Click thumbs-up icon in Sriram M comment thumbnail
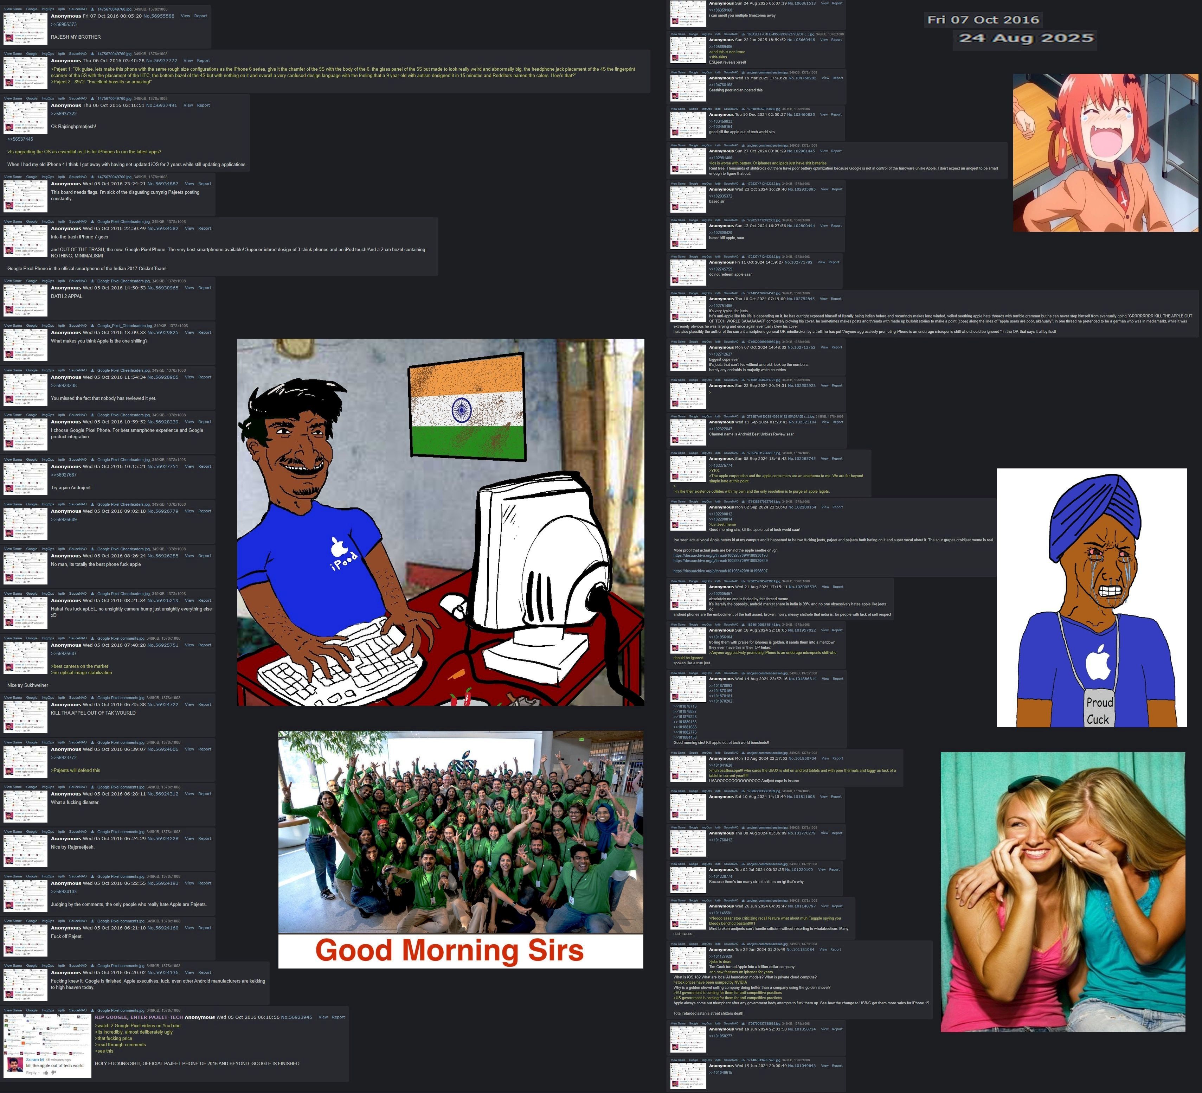Screen dimensions: 1202x1093 46,1073
